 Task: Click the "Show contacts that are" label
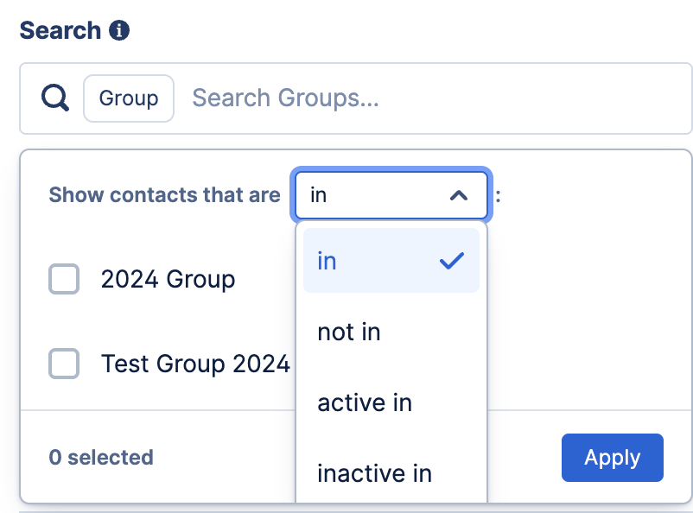pos(164,195)
